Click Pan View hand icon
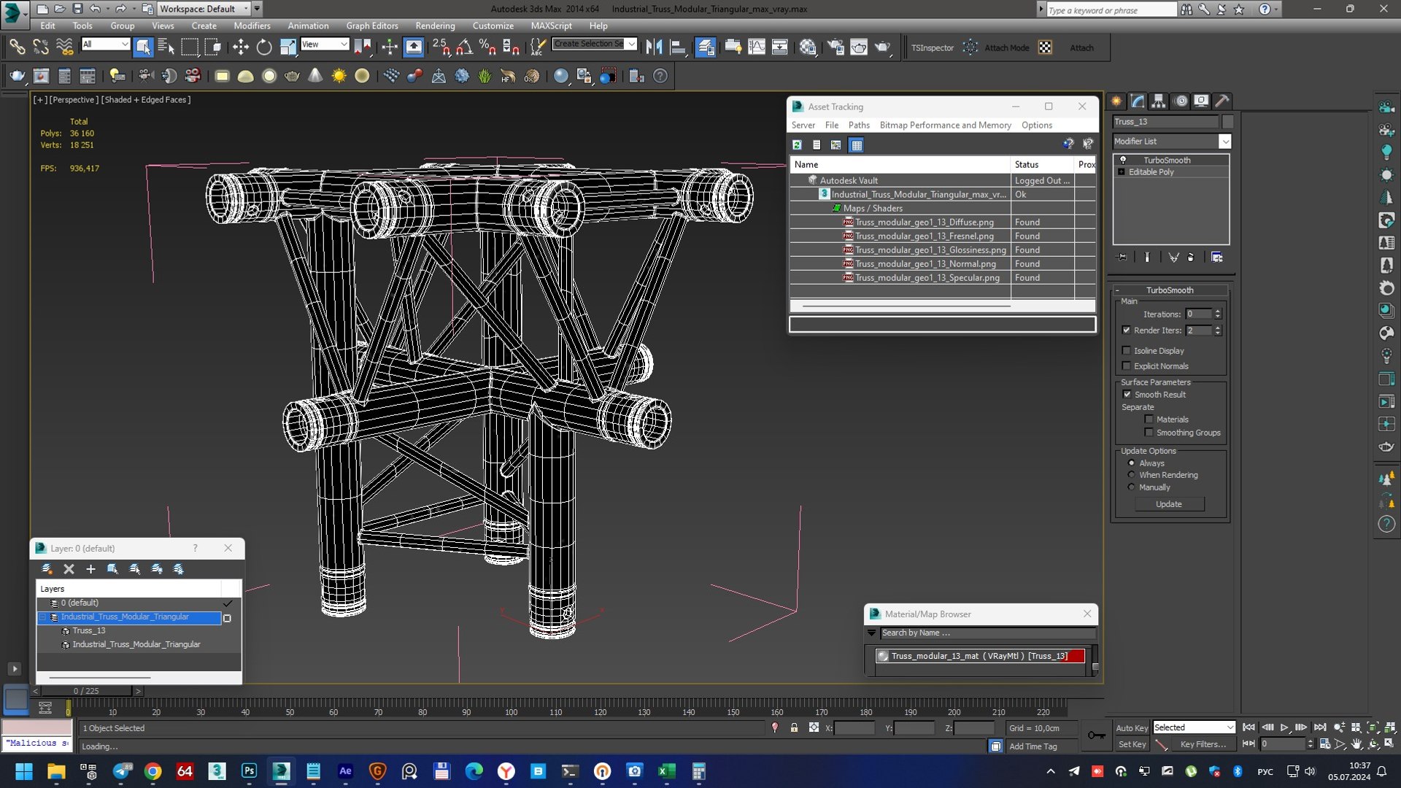 point(1356,744)
